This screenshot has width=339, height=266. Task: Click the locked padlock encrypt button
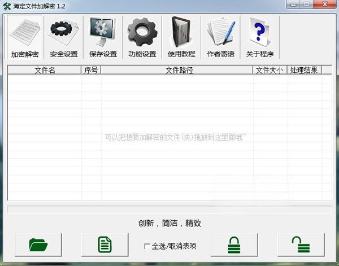pos(234,245)
